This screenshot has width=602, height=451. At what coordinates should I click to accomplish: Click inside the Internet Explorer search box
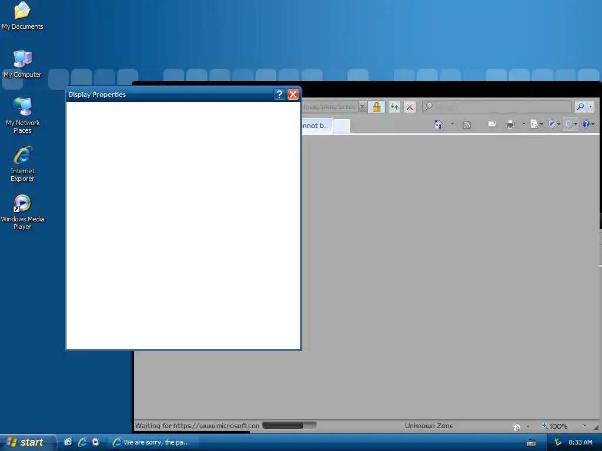pyautogui.click(x=497, y=107)
